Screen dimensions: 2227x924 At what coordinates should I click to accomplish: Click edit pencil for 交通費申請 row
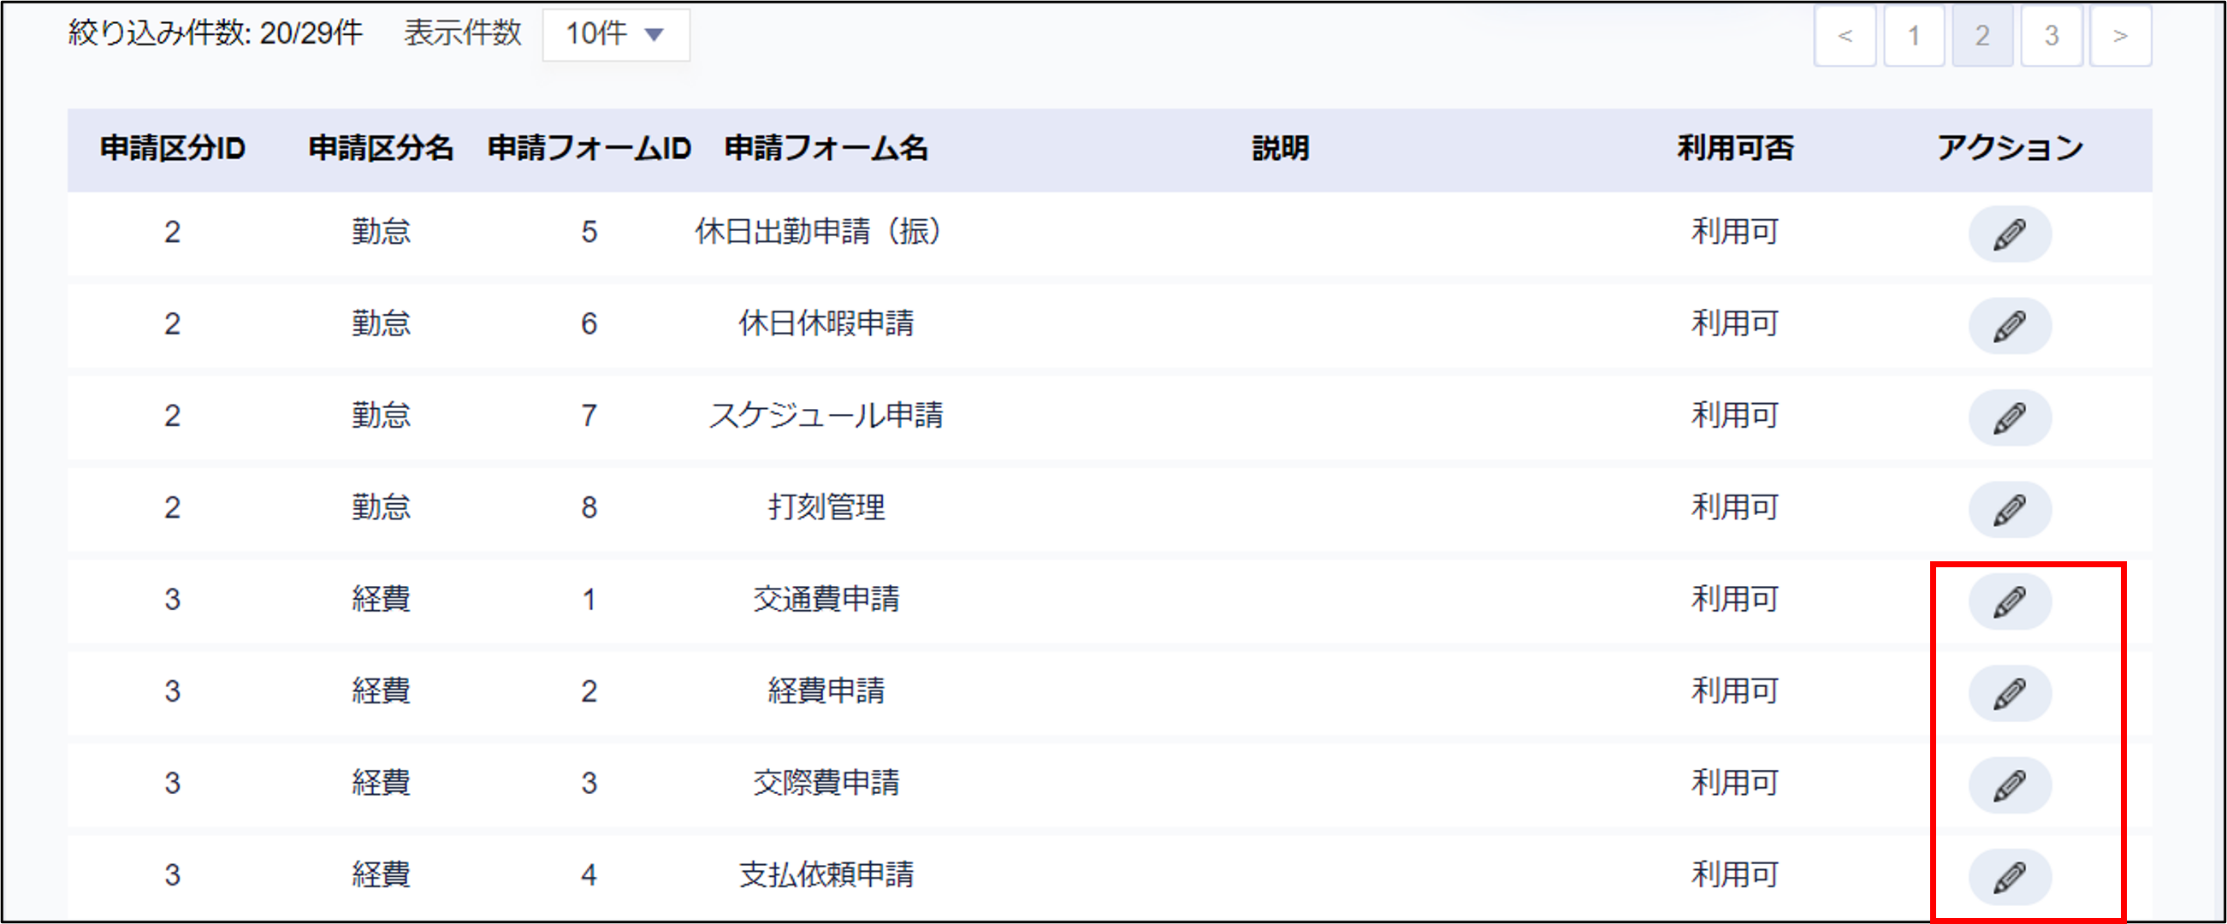point(2009,601)
